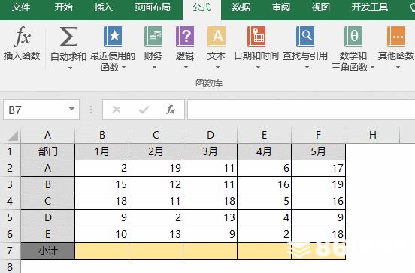Click the 自动求和 sigma icon
The image size is (415, 273).
68,37
